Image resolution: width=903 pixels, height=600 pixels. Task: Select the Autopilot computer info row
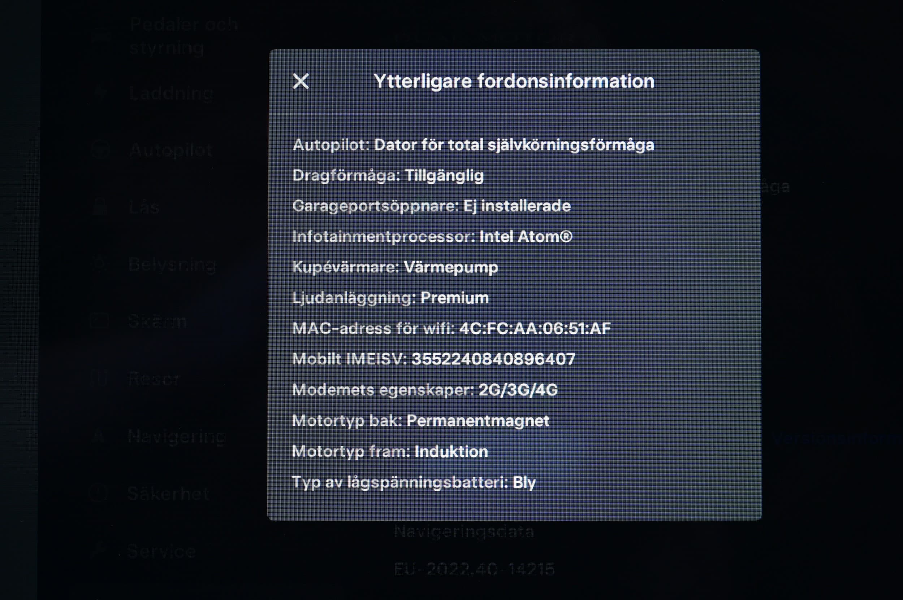(x=473, y=145)
